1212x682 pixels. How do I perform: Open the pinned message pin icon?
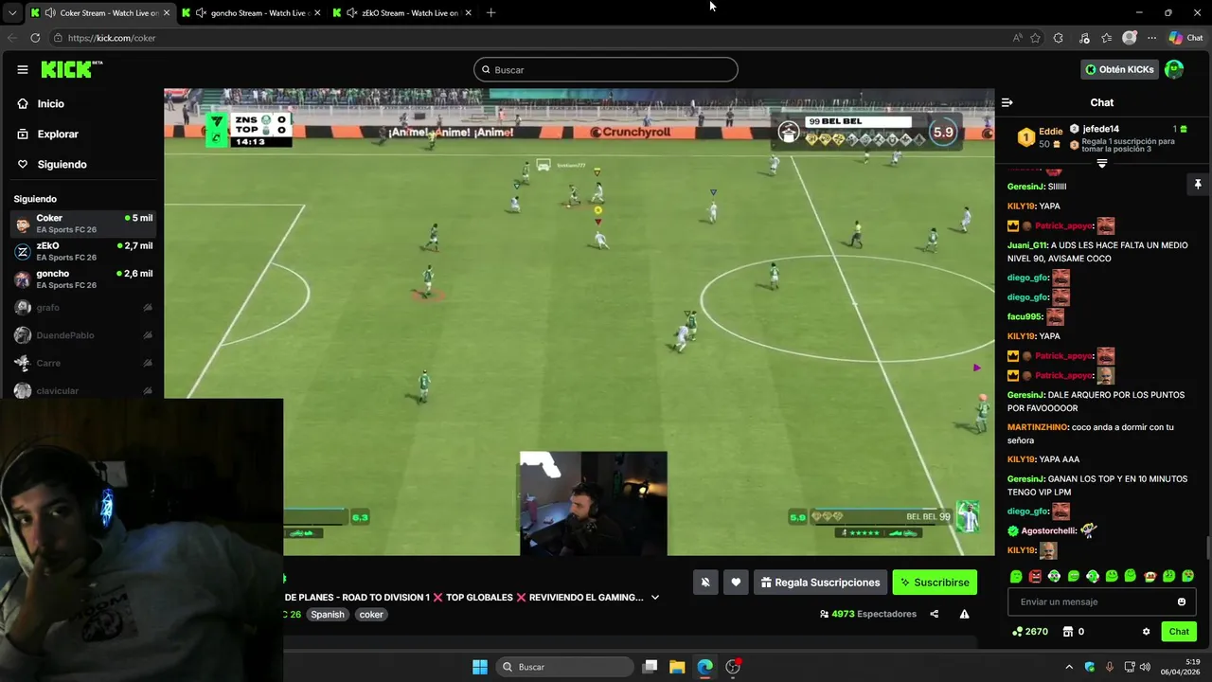[x=1197, y=184]
